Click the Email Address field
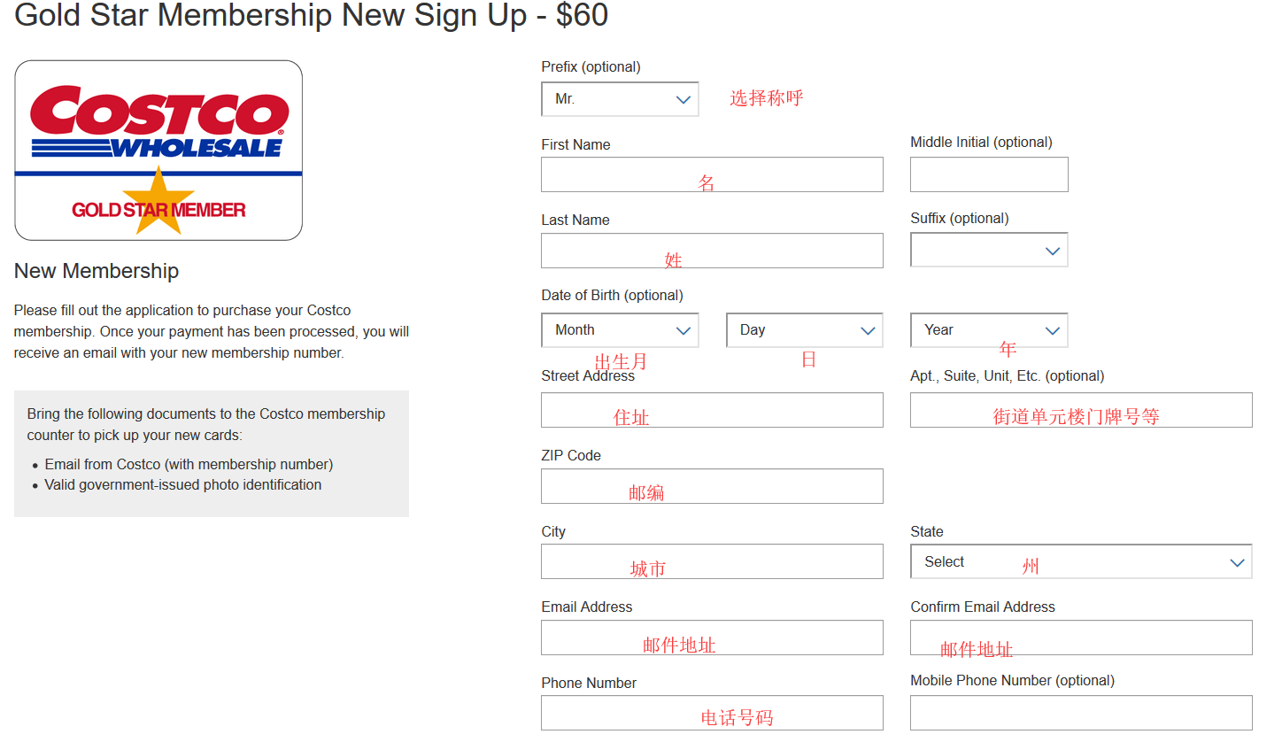 point(712,638)
